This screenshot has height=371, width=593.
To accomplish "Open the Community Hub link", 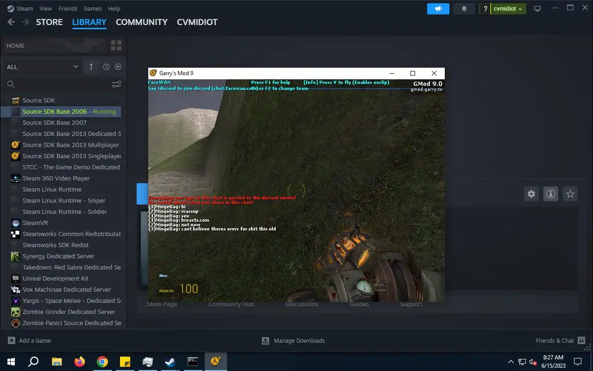I will click(x=231, y=304).
